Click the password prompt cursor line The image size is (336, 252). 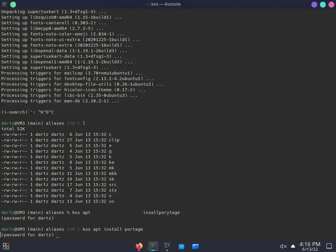[30, 235]
